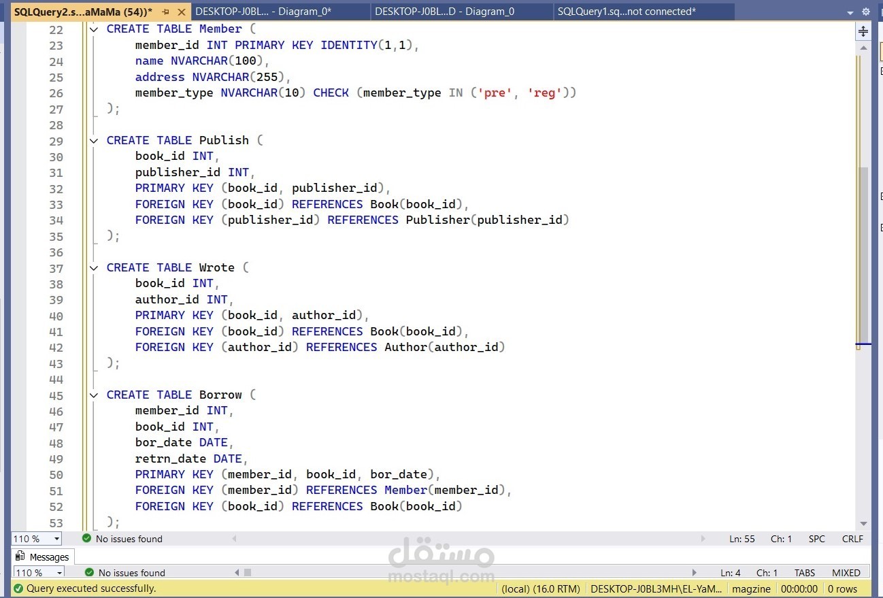Click the DESKTOP-J0BL3MH login status entry

656,589
